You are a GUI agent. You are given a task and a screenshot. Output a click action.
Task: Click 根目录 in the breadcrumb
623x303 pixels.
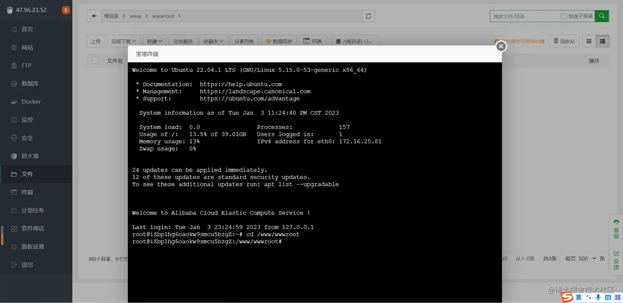tap(111, 16)
